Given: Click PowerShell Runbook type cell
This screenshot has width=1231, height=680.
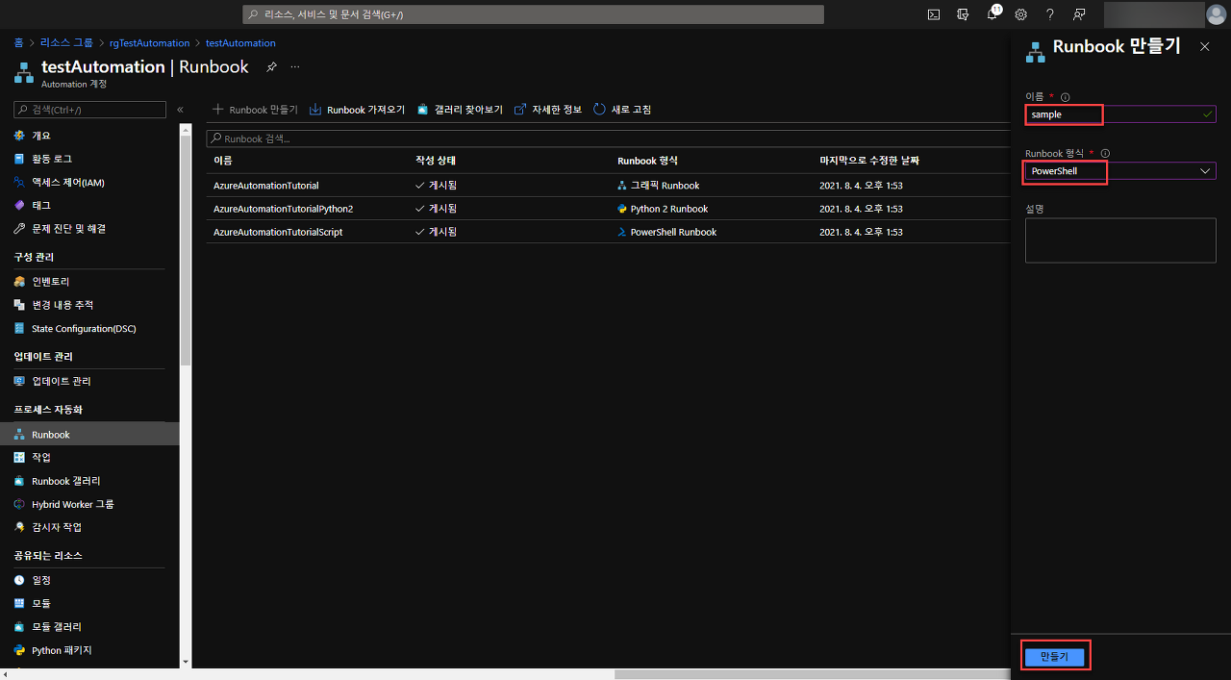Looking at the screenshot, I should pos(667,232).
